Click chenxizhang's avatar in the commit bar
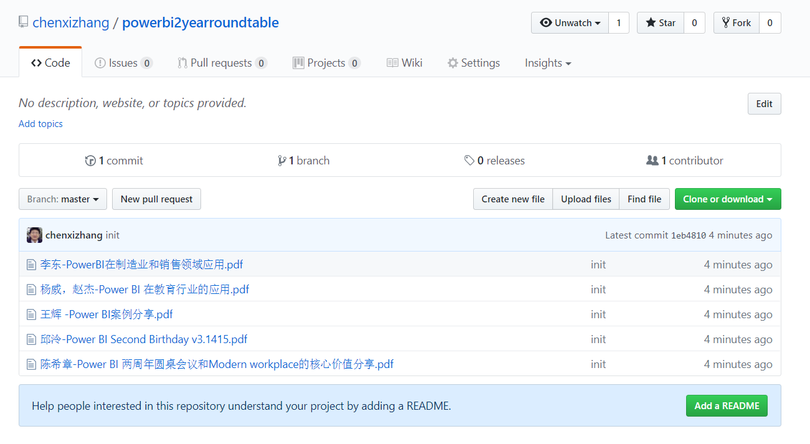Image resolution: width=810 pixels, height=444 pixels. point(35,235)
